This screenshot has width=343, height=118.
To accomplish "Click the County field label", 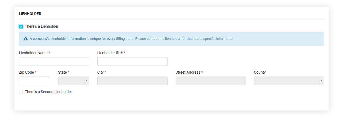I will (260, 72).
